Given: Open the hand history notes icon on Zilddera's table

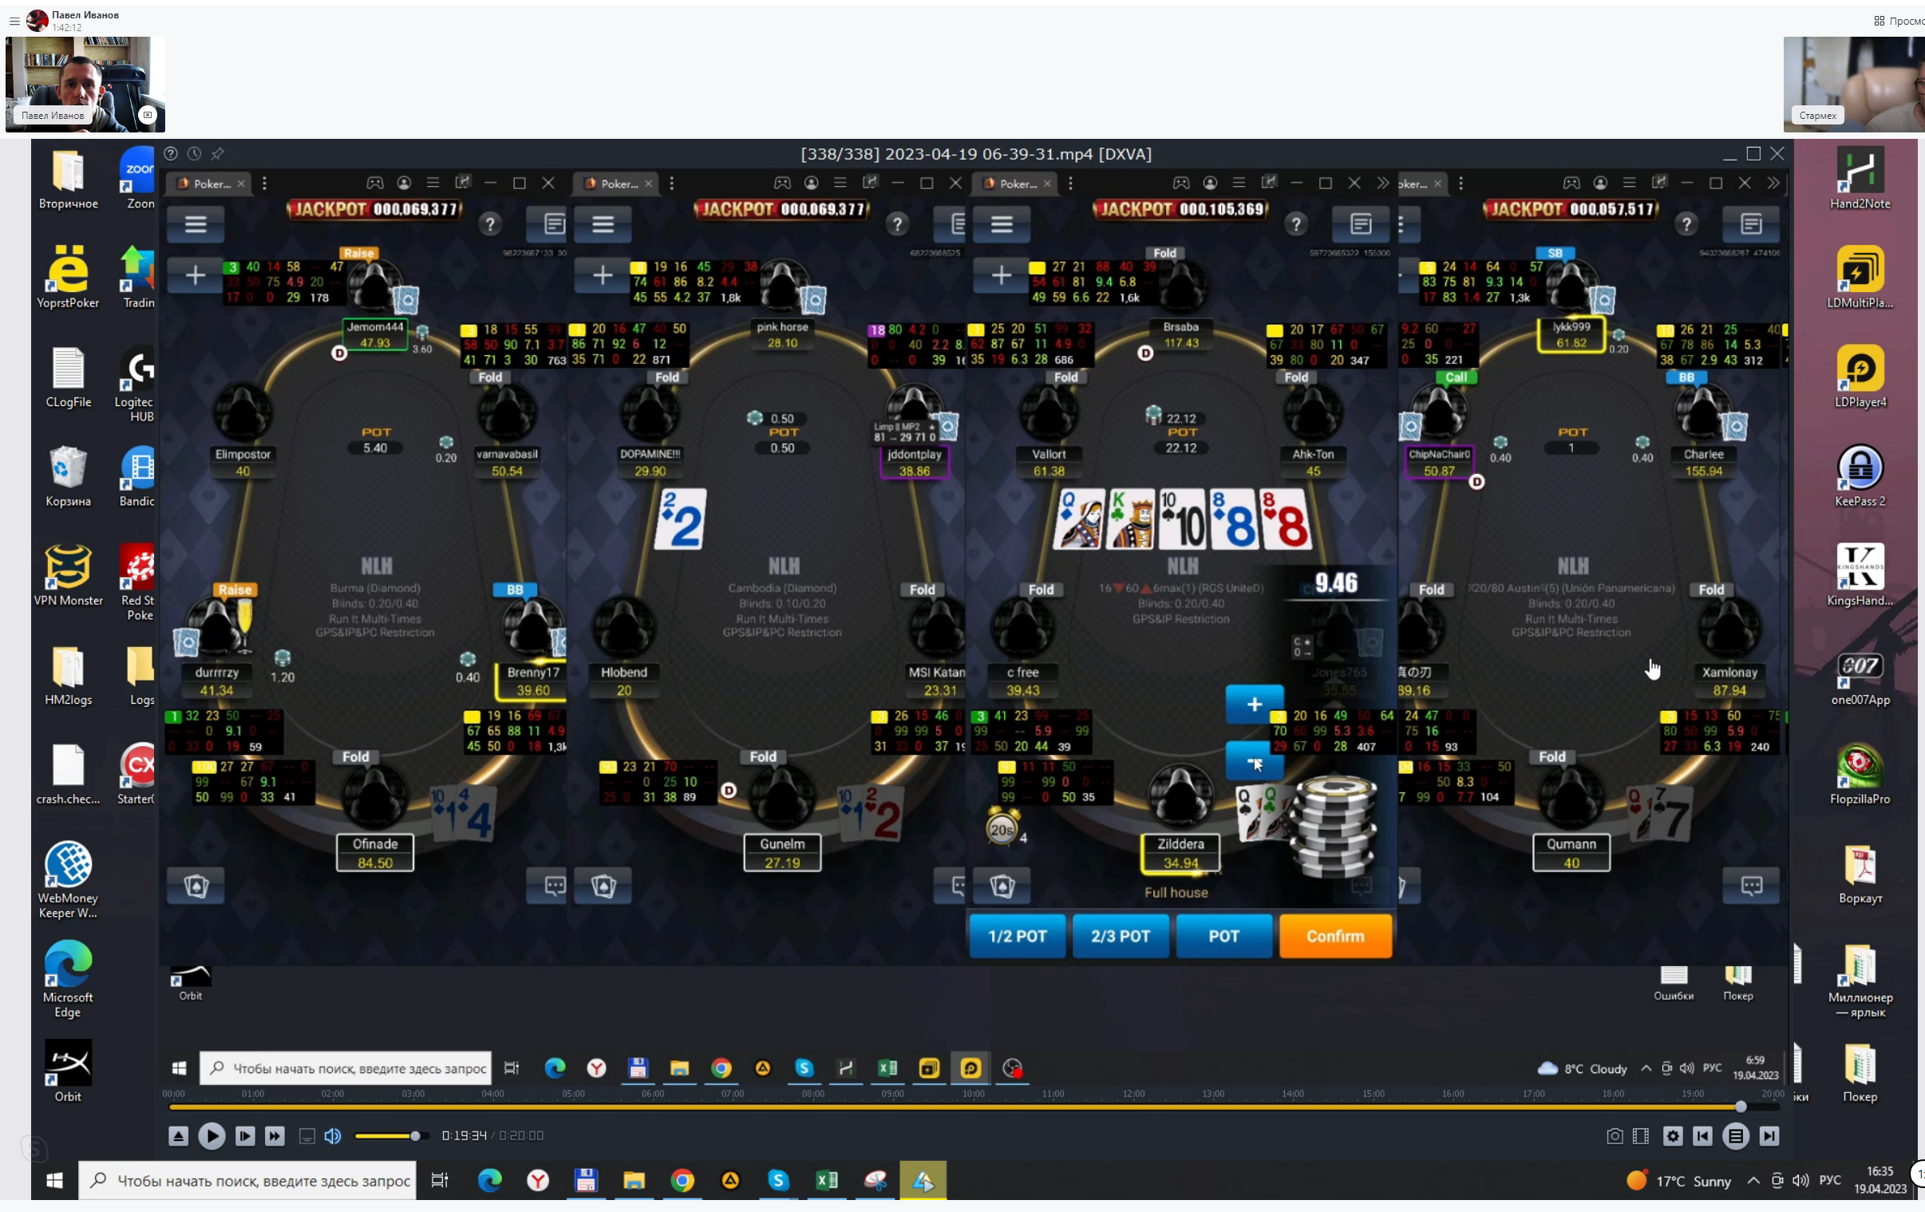Looking at the screenshot, I should [1361, 224].
